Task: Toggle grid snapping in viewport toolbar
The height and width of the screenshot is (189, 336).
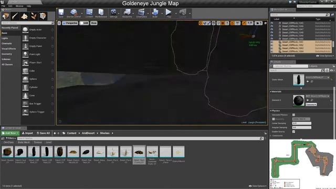Action: [x=223, y=23]
